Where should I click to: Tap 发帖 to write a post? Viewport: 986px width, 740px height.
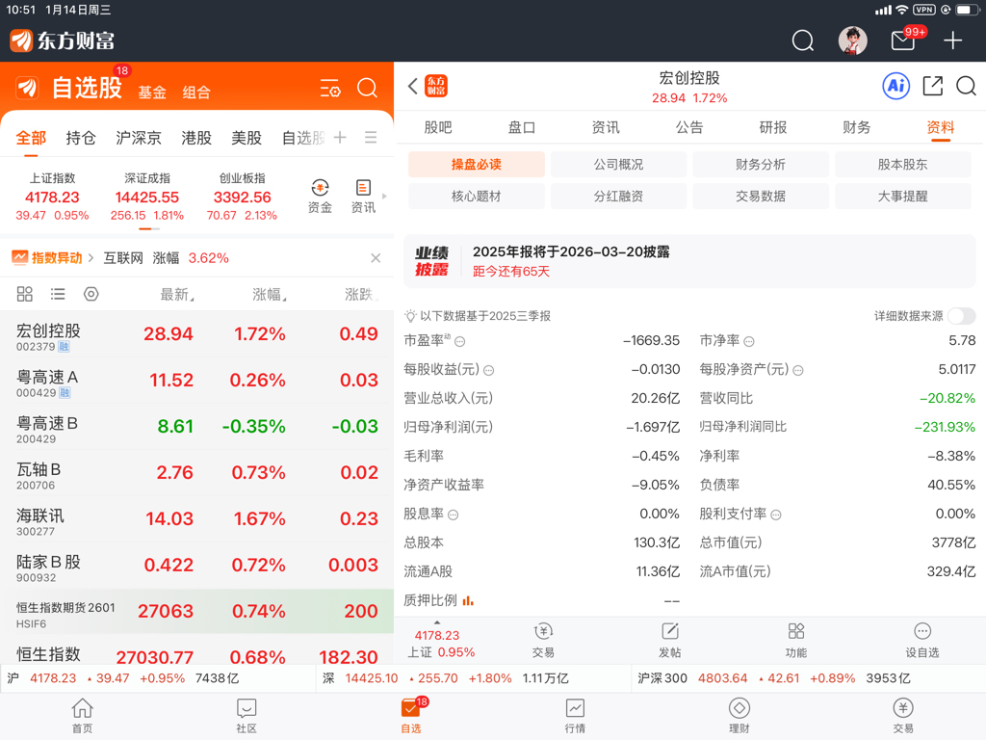(x=670, y=641)
